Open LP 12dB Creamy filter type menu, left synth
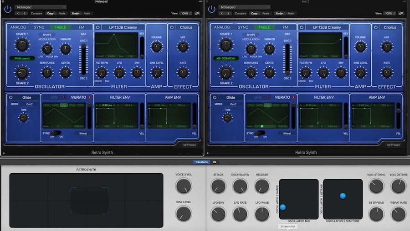The height and width of the screenshot is (231, 410). [123, 27]
